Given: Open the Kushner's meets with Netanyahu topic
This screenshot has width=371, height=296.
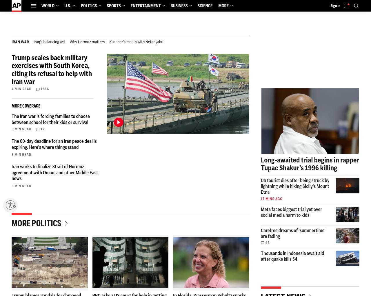Looking at the screenshot, I should [136, 42].
